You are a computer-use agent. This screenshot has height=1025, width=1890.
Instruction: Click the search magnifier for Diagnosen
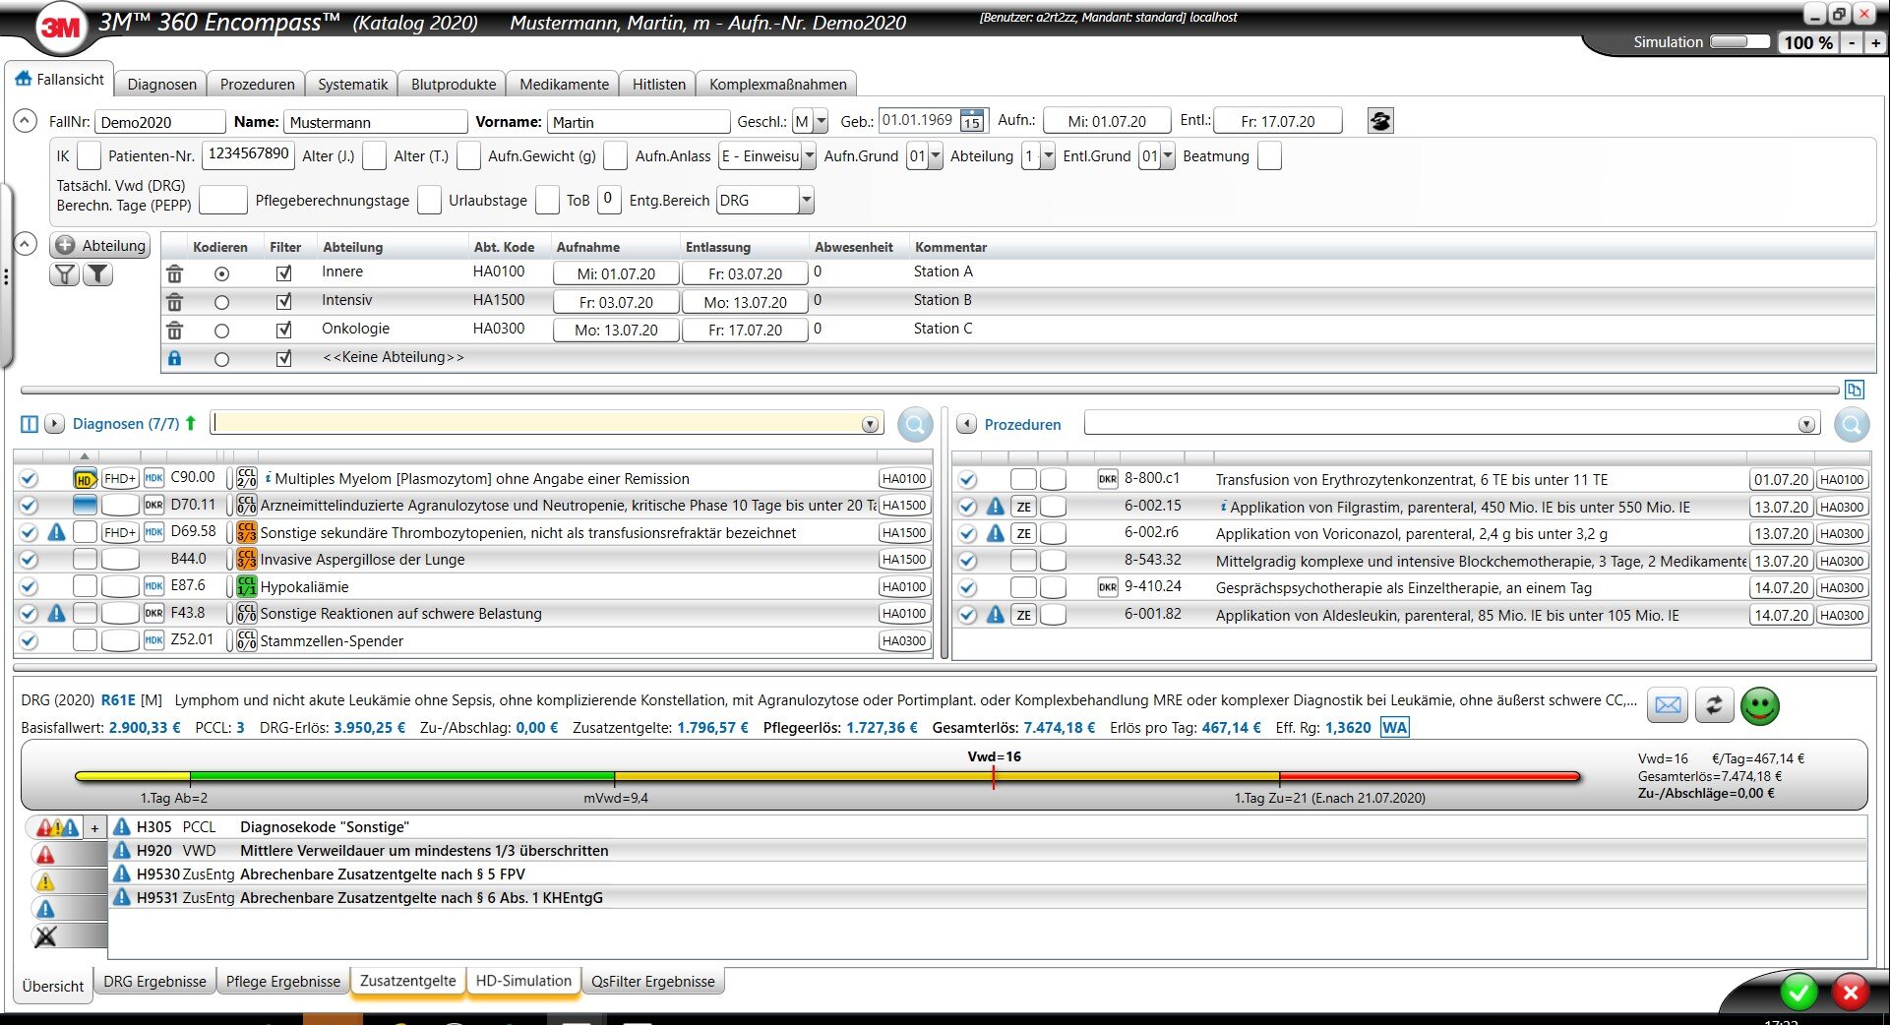(915, 425)
